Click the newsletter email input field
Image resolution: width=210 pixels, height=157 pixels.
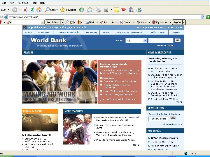click(158, 119)
